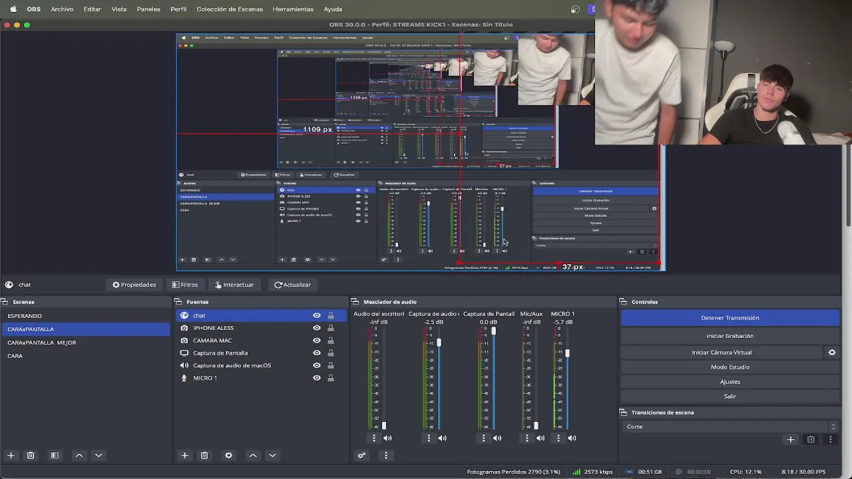The height and width of the screenshot is (479, 852).
Task: Mute MICRO 1 speaker icon
Action: pos(572,438)
